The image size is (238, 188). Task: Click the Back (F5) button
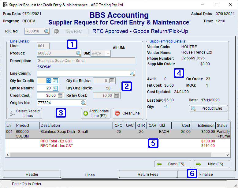[x=173, y=164]
